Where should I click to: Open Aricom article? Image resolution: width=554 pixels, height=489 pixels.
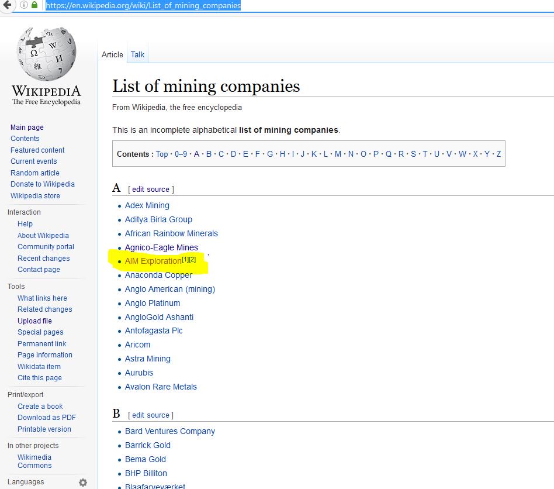pos(137,345)
